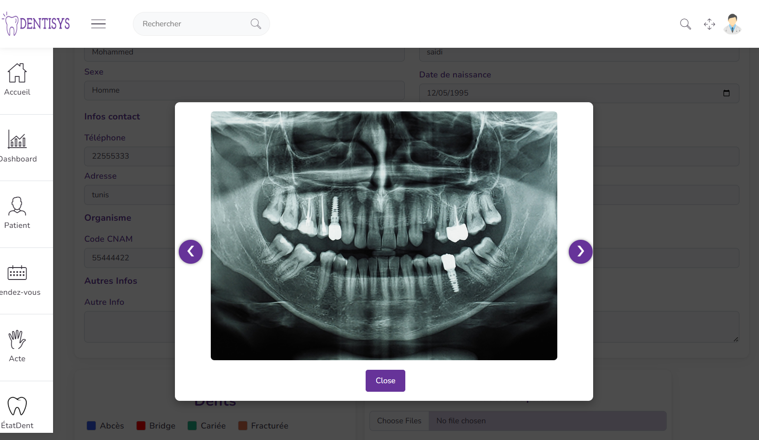Show the previous X-ray image
This screenshot has height=440, width=759.
tap(191, 251)
